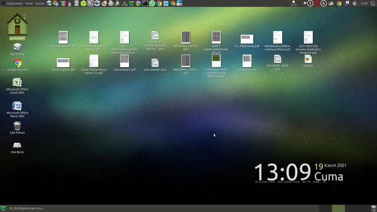This screenshot has height=212, width=377.
Task: Select Microsoft Office Word 2007 shortcut
Action: 17,110
